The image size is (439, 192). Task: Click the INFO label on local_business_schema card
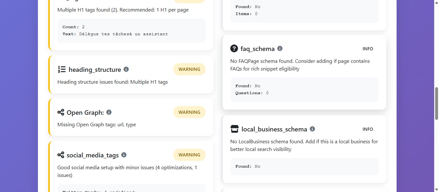pos(368,129)
